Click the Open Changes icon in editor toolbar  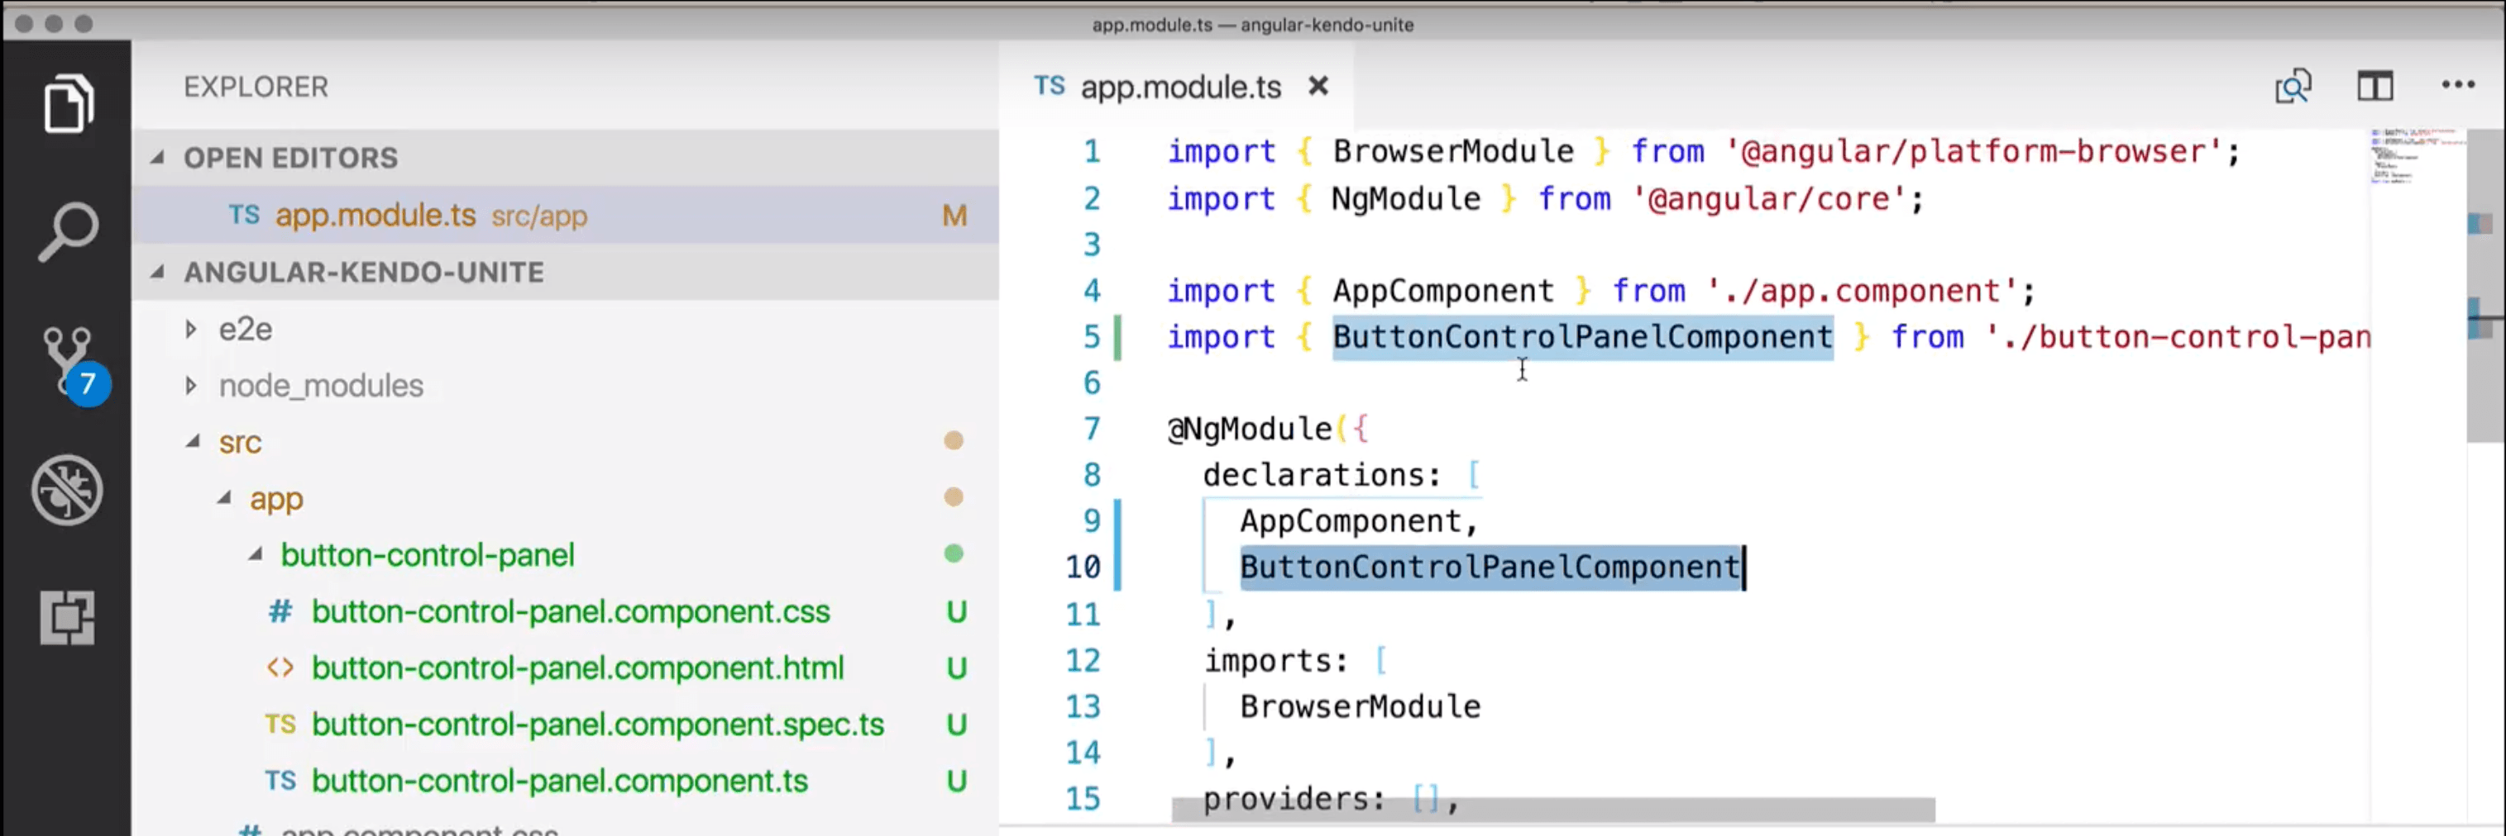pyautogui.click(x=2293, y=87)
